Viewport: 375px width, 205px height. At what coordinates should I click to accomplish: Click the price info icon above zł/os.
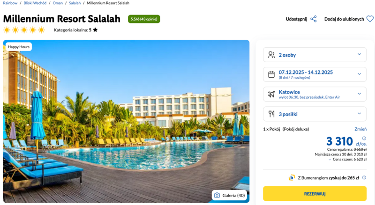pyautogui.click(x=364, y=138)
